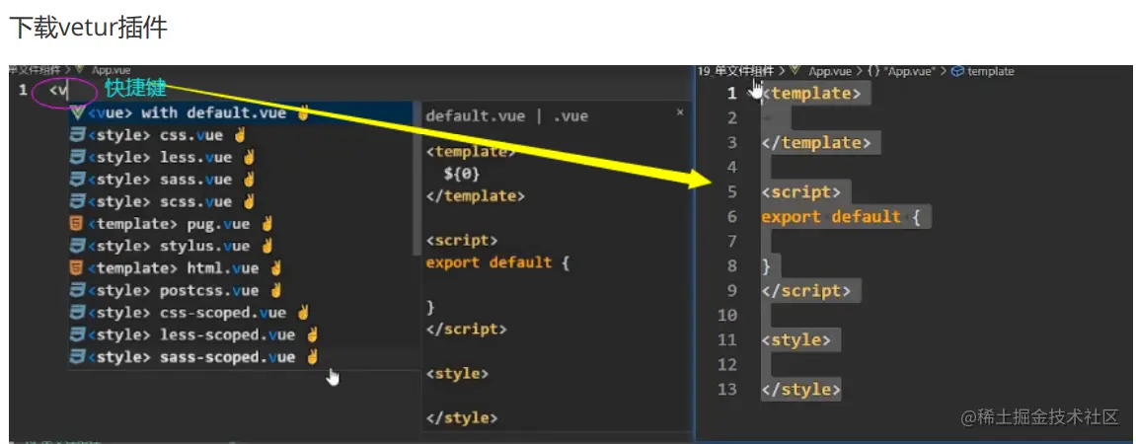Click the CSS icon beside postcss.vue
Viewport: 1136px width, 444px height.
(x=78, y=290)
